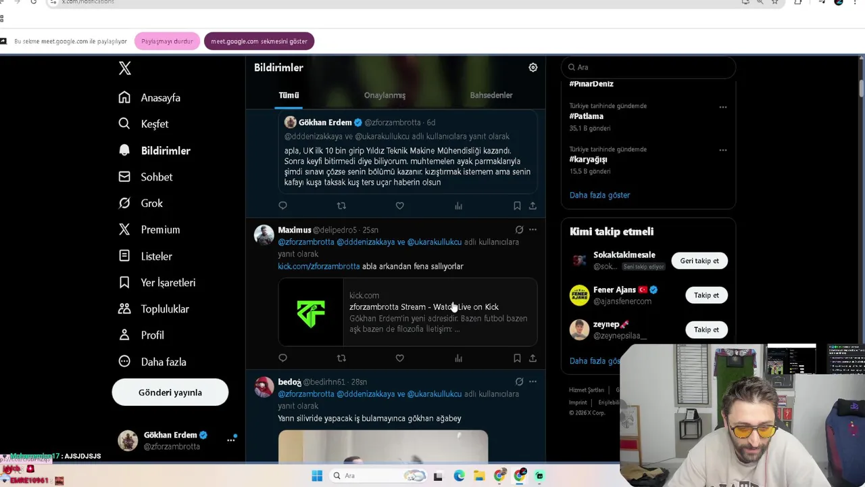Open File Explorer folder icon in taskbar

coord(479,476)
